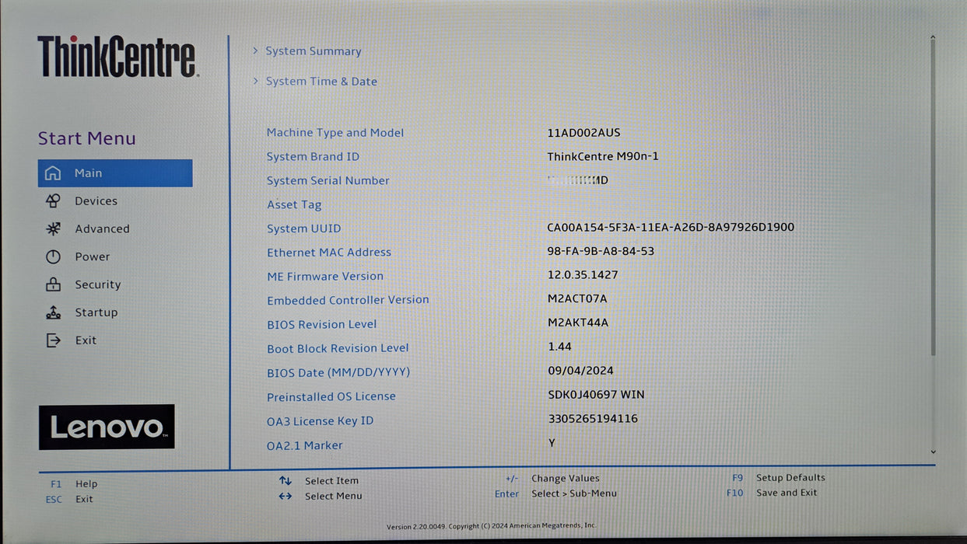This screenshot has height=544, width=967.
Task: Click value M2ACT07A
Action: click(x=577, y=299)
